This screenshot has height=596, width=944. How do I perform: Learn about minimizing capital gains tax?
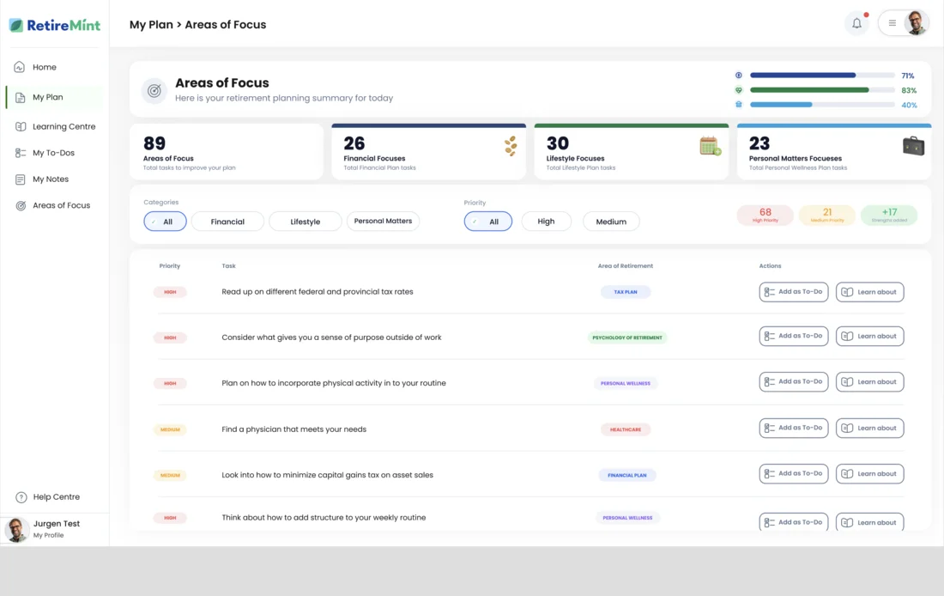coord(870,474)
